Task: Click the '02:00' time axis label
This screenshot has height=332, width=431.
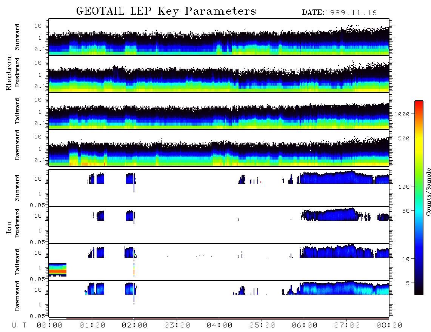Action: pyautogui.click(x=135, y=326)
